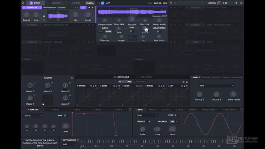Adjust the LFO 1 Freq knob
The width and height of the screenshot is (265, 149).
point(157,130)
